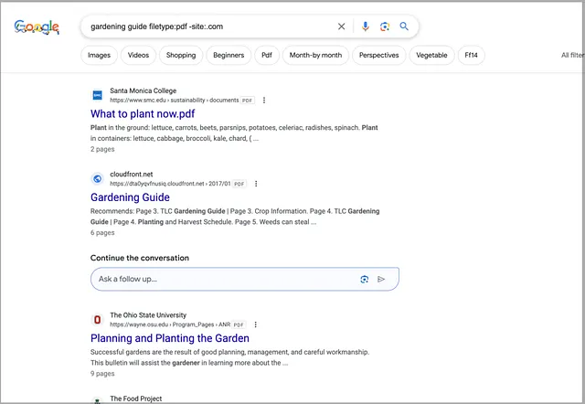Click the 9 pages label
The width and height of the screenshot is (585, 404).
point(102,374)
